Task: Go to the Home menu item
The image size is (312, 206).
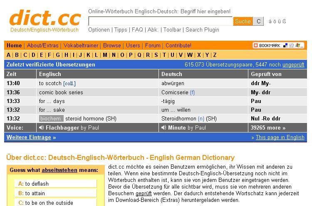Action: [14, 46]
